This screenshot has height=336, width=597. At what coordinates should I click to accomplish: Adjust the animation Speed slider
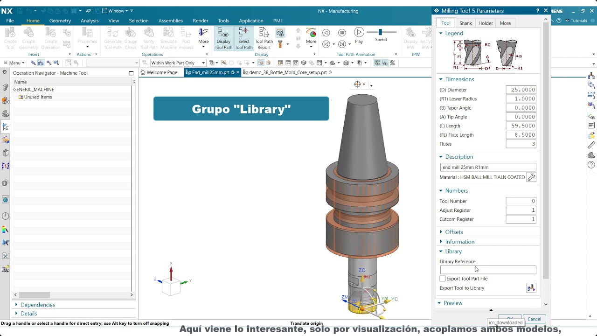[x=380, y=32]
